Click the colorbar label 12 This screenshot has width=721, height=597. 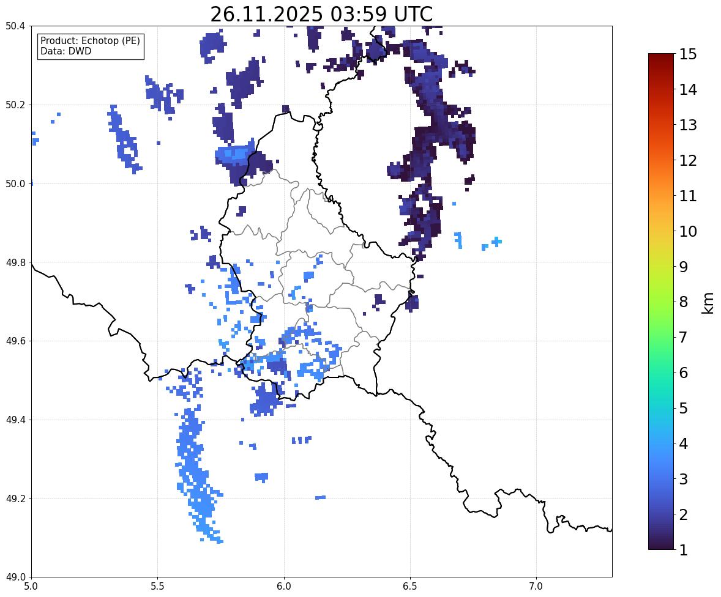pos(688,160)
